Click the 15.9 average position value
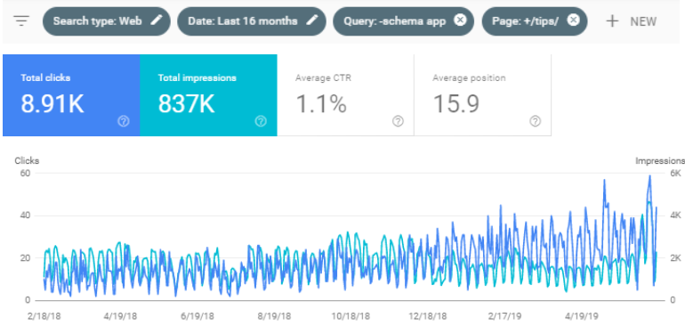Viewport: 685px width, 334px height. (456, 104)
